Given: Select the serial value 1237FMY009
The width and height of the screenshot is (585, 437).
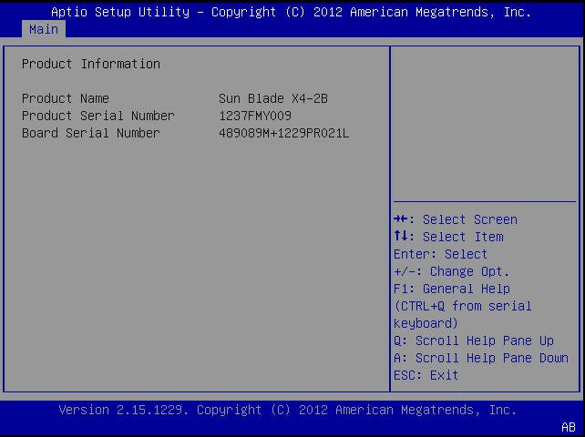Looking at the screenshot, I should coord(255,116).
